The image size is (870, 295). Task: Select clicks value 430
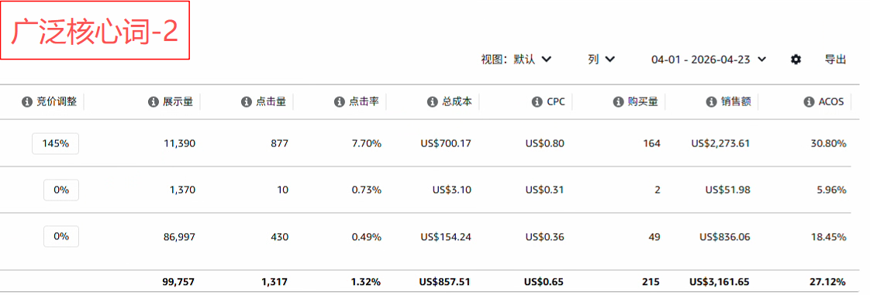(279, 237)
